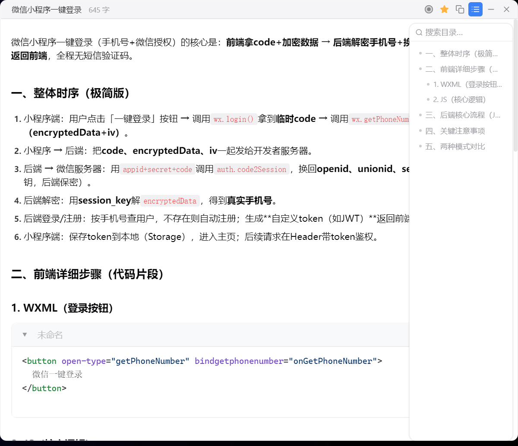Jump to outline item 二、前端详细步骤

(x=461, y=69)
